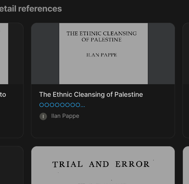This screenshot has width=189, height=184.
Task: Click the first blue circle under the title
Action: click(42, 105)
